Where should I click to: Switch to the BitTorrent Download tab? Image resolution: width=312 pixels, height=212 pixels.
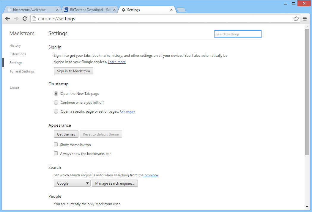pos(89,10)
